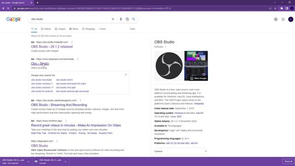Click the browser address bar URL

tap(94, 8)
